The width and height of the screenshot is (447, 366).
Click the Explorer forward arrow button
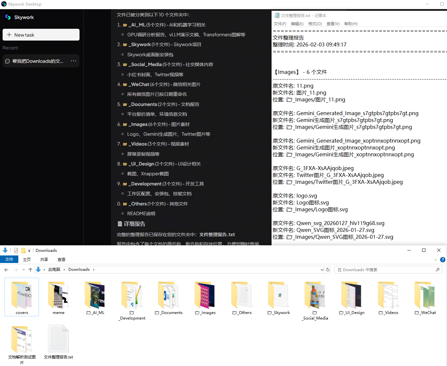click(16, 270)
